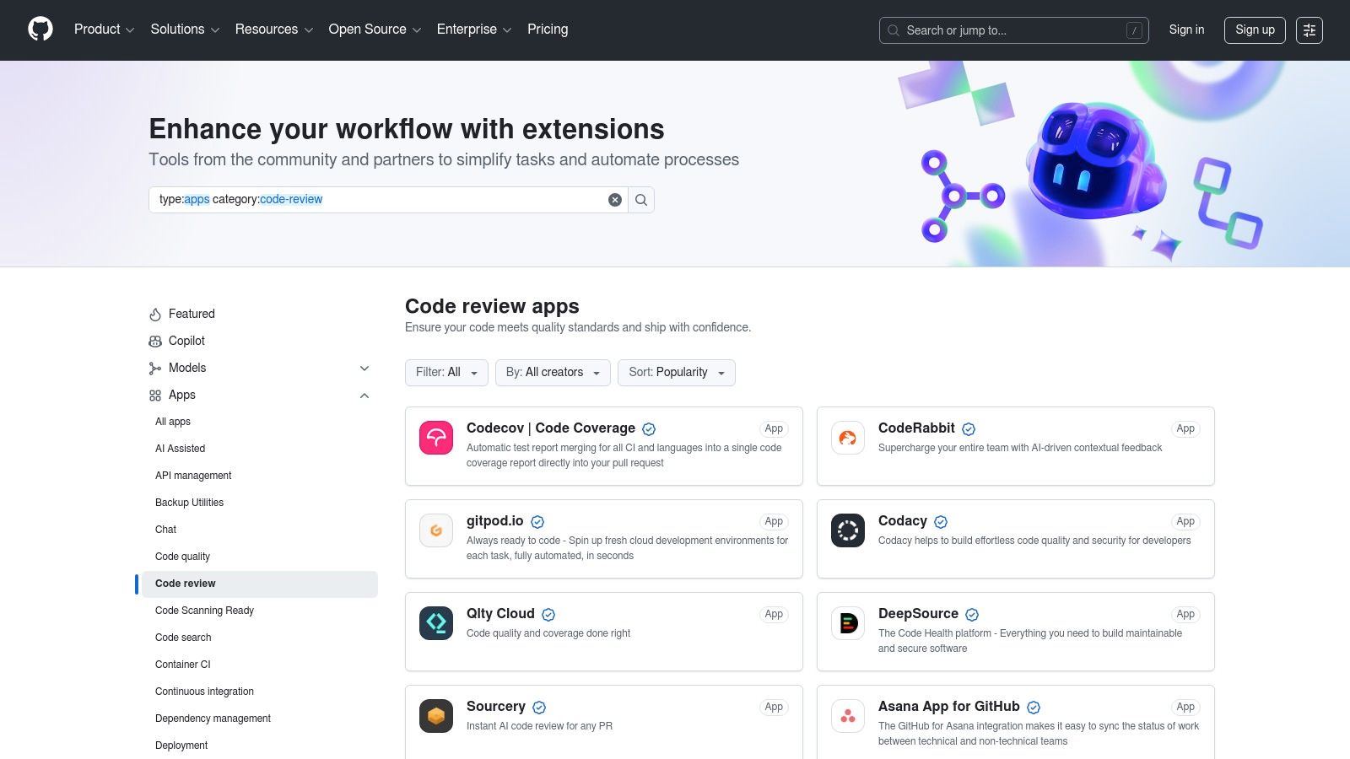This screenshot has width=1350, height=759.
Task: Click the verified badge beside Qlty Cloud
Action: click(548, 615)
